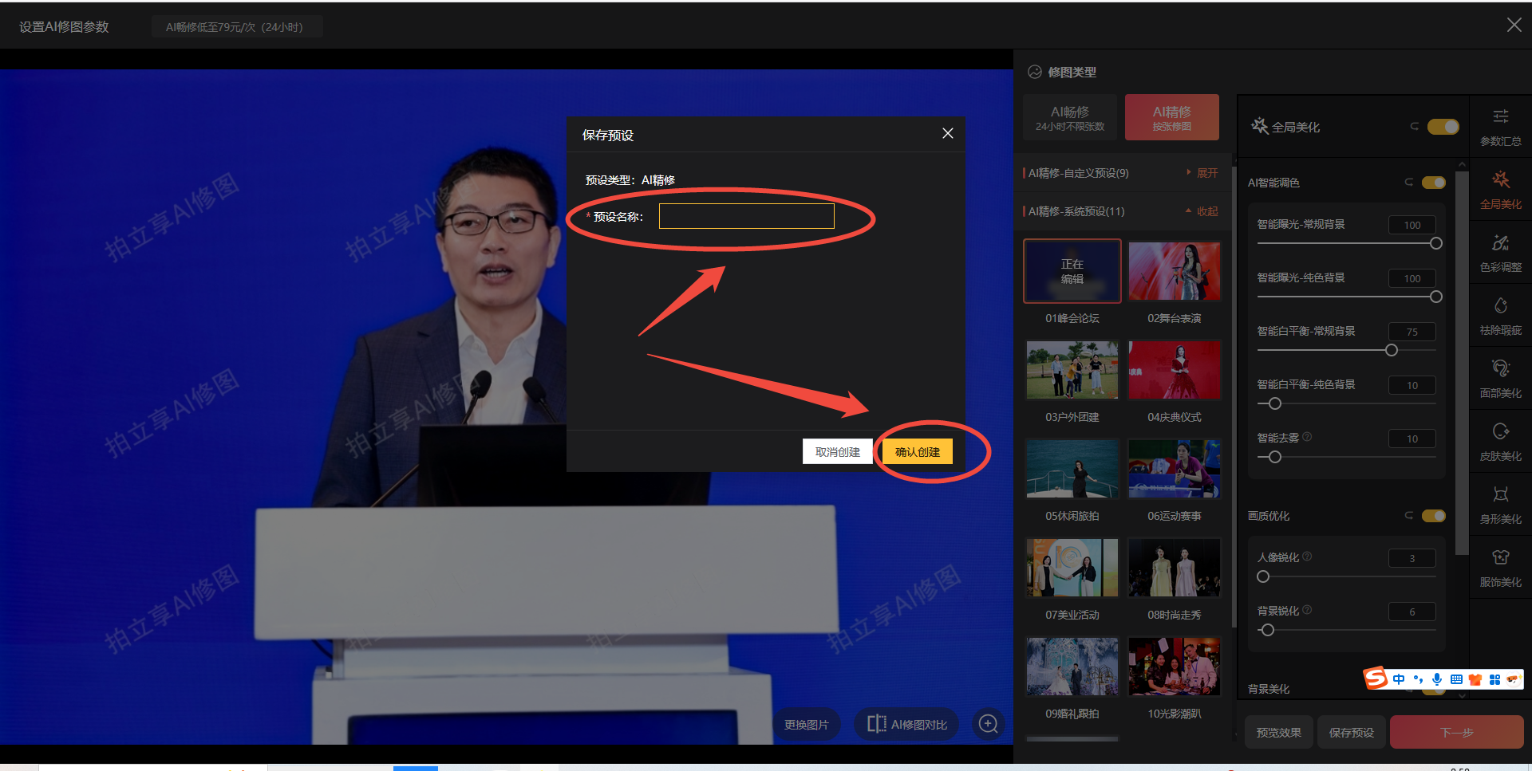Open the 参数汇总 parameters summary icon
Screen dimensions: 1532x771
click(1500, 126)
